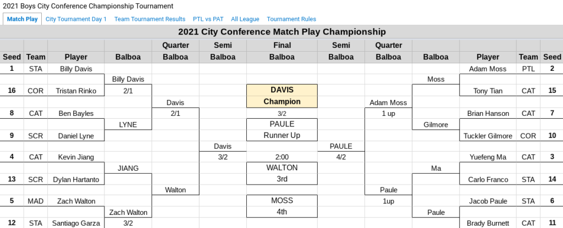Select the MOSS 4th place cell

pyautogui.click(x=281, y=205)
